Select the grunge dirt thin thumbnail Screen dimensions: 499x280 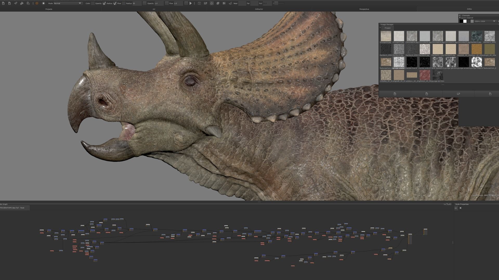tap(438, 75)
